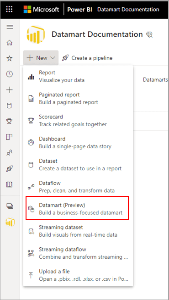This screenshot has width=169, height=300.
Task: Open Learn book icon in sidebar
Action: tap(10, 184)
